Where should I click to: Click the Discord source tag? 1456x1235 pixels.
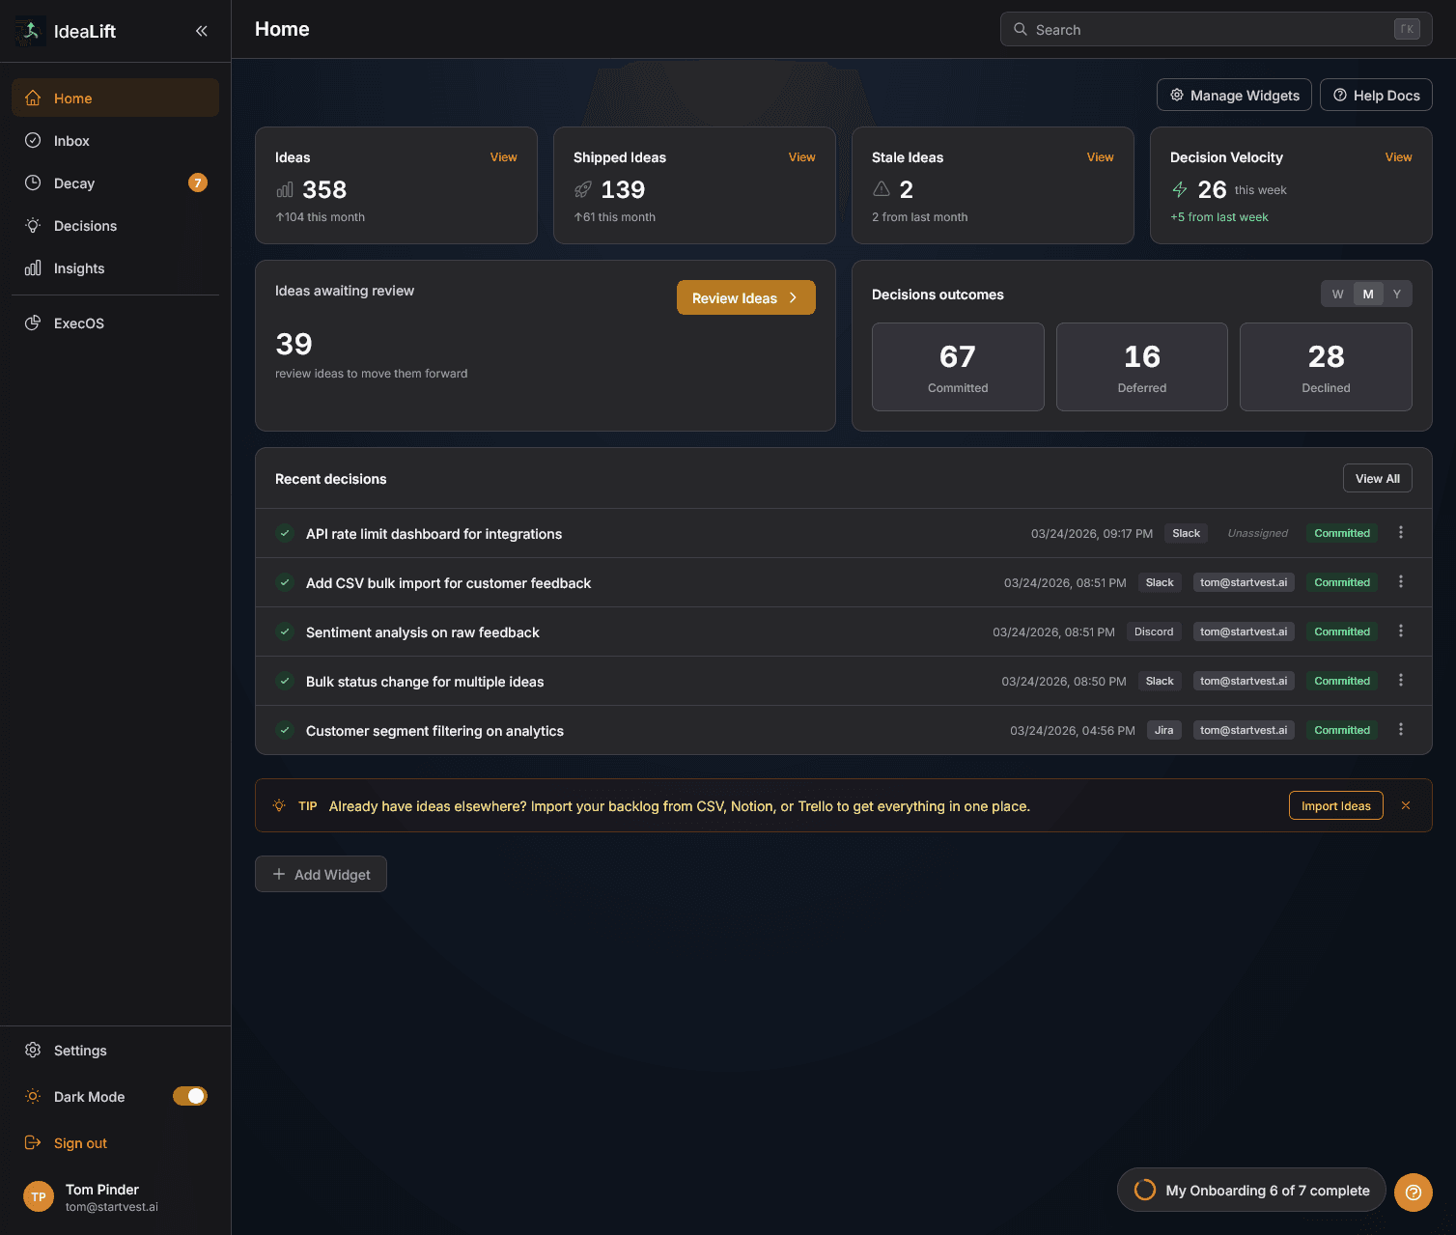pyautogui.click(x=1154, y=632)
